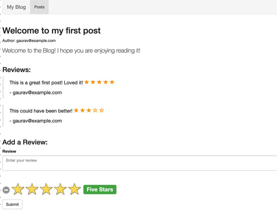This screenshot has height=211, width=277.
Task: Choose the third rating star
Action: [46, 189]
